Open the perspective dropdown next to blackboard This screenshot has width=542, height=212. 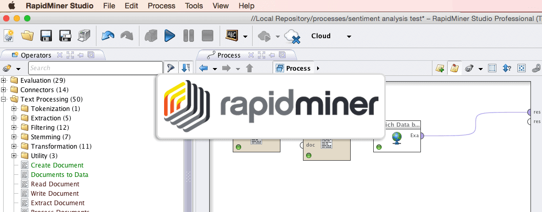click(245, 36)
